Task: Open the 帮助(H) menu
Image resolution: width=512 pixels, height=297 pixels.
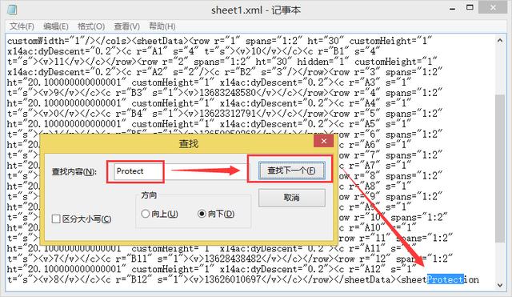Action: 162,26
